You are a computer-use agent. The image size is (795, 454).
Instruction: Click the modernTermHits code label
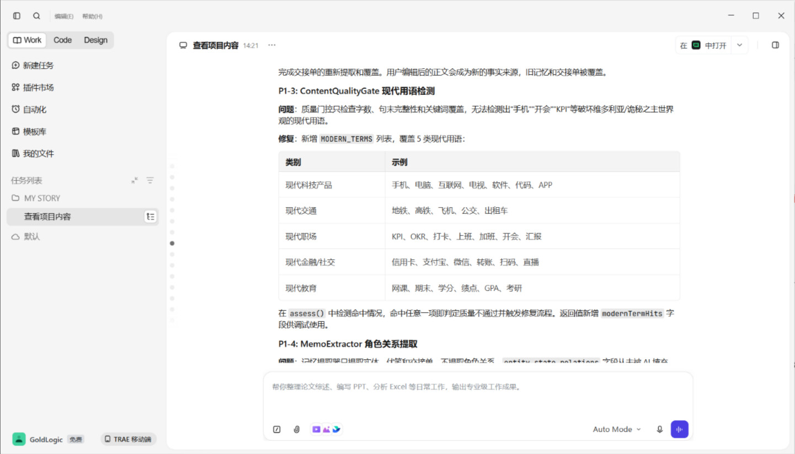632,314
